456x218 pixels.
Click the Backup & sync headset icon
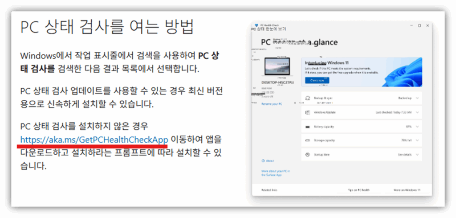(x=307, y=98)
